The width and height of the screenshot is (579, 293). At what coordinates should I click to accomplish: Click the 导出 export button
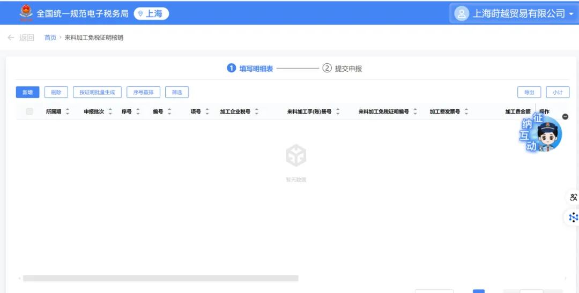(x=529, y=92)
